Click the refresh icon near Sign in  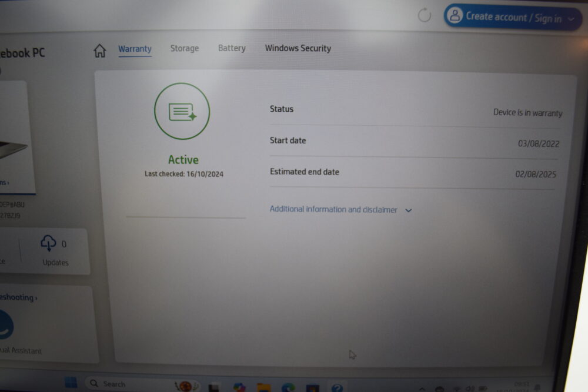click(424, 15)
